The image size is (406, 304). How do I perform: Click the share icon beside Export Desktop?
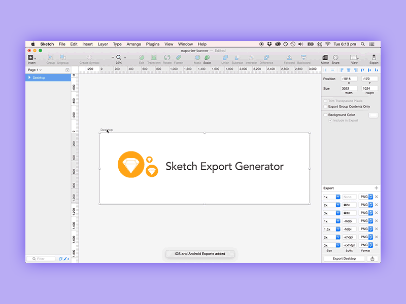[x=373, y=259]
